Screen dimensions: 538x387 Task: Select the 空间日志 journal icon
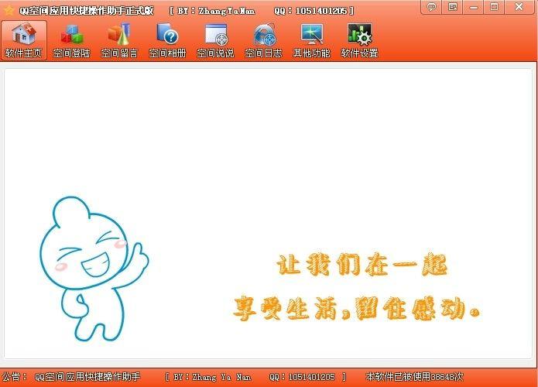coord(263,40)
